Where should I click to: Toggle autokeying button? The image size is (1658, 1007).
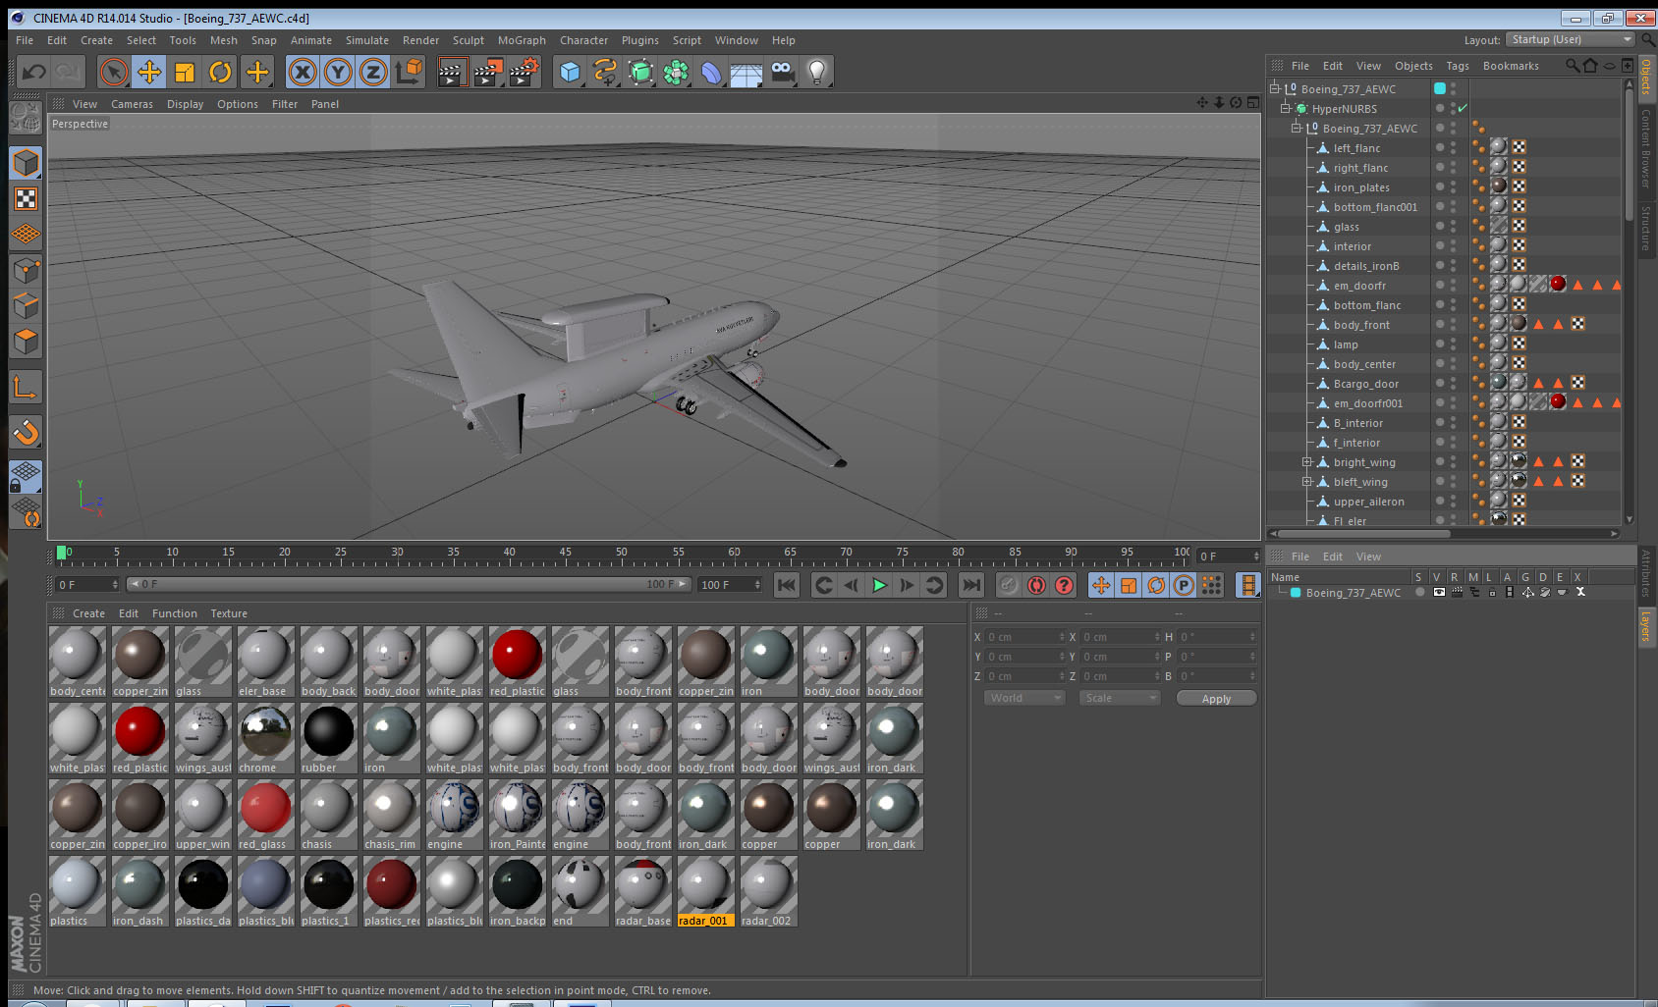(1036, 585)
